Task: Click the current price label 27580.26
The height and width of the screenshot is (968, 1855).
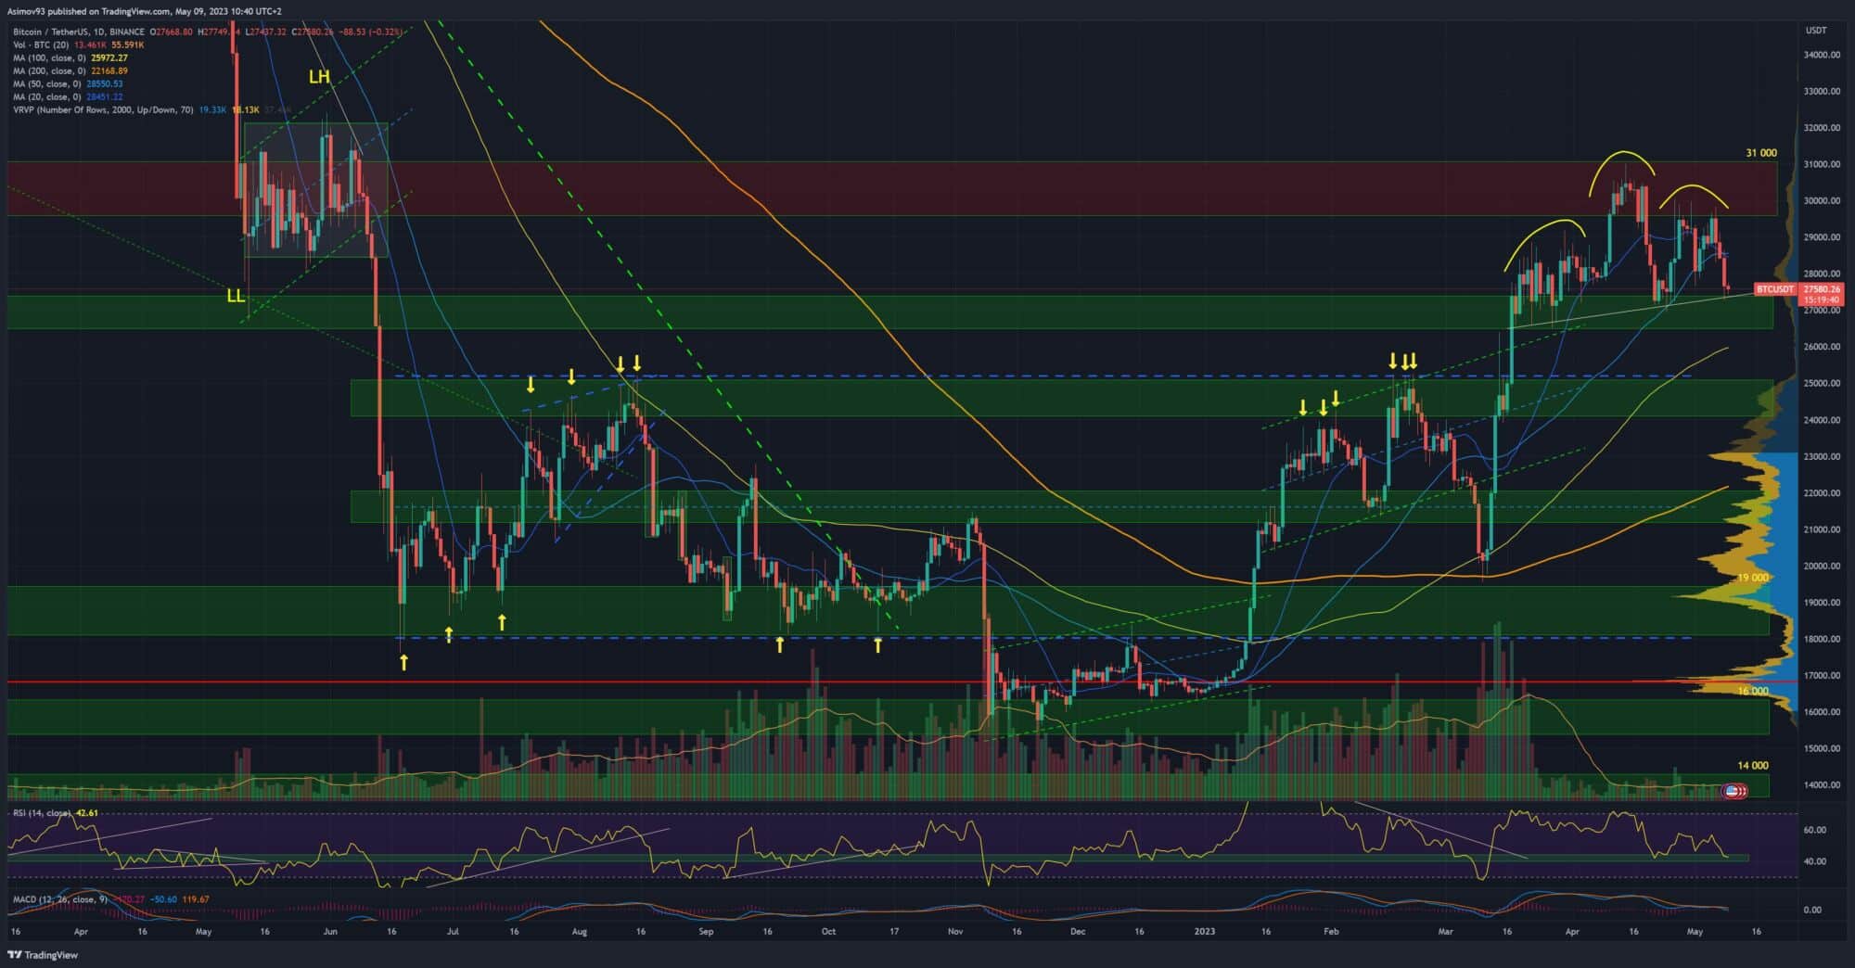Action: pyautogui.click(x=1820, y=289)
